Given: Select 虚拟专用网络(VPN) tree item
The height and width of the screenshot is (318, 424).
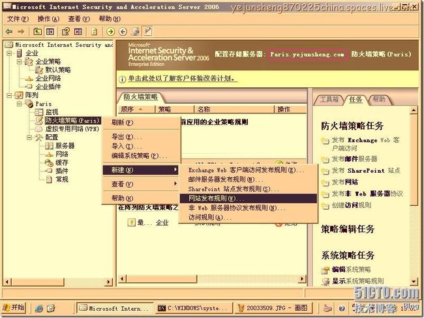Looking at the screenshot, I should pos(72,129).
